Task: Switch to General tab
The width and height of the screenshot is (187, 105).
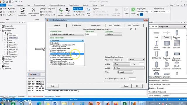Action: 57,25
